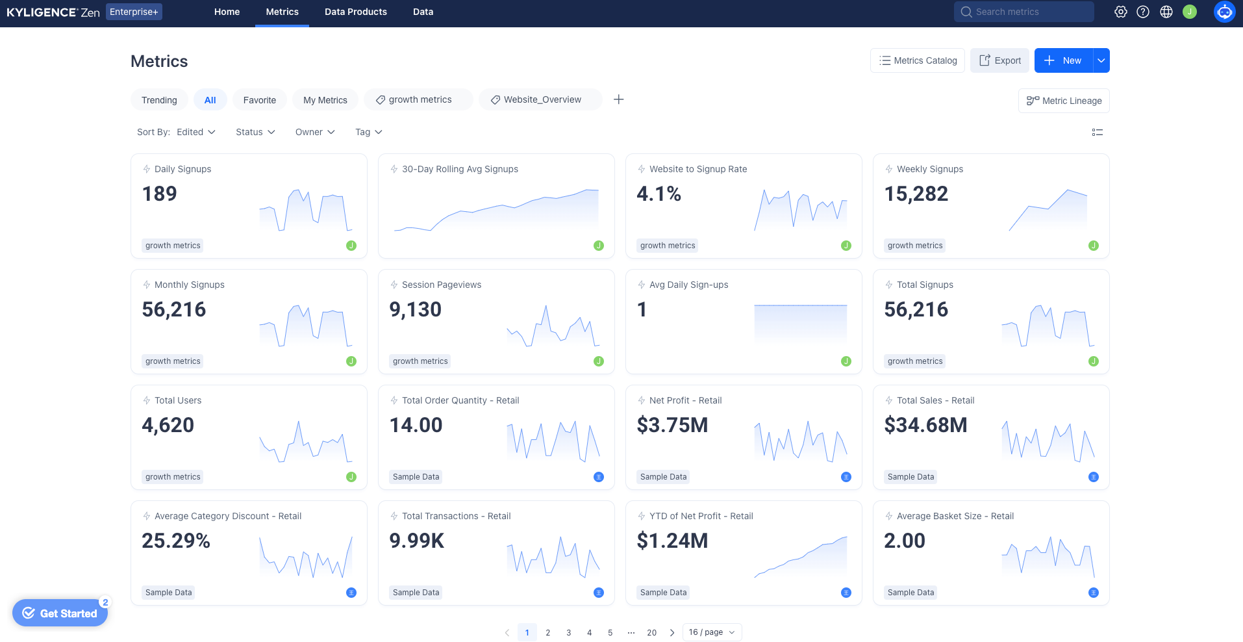1243x642 pixels.
Task: Click the Metrics Catalog button
Action: 918,60
